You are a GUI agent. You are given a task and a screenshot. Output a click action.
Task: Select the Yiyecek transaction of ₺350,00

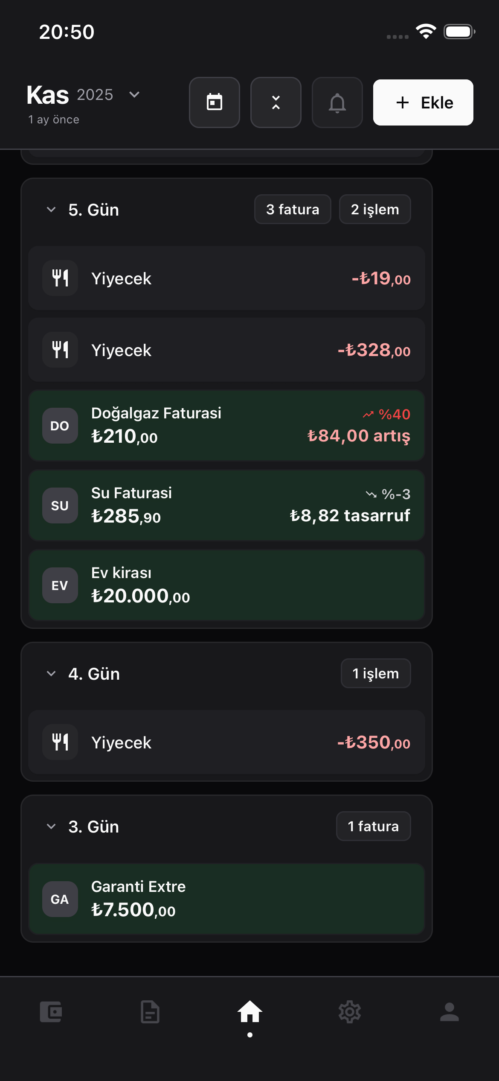pos(226,742)
